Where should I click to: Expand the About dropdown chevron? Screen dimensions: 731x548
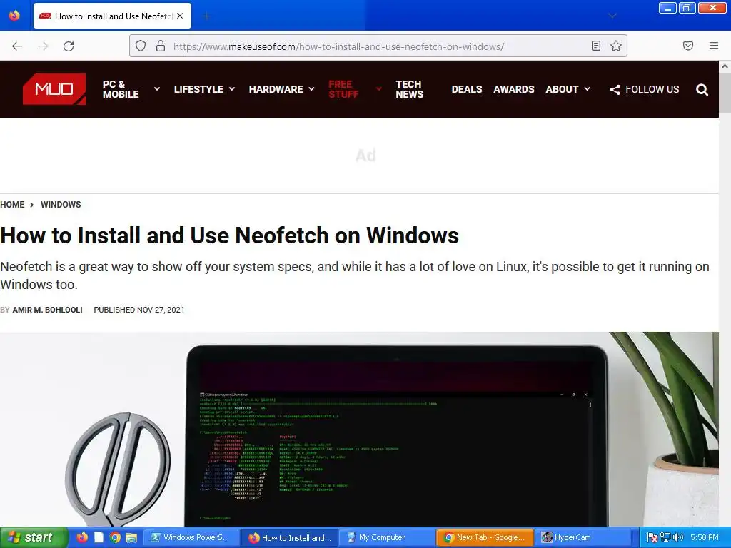pyautogui.click(x=587, y=89)
